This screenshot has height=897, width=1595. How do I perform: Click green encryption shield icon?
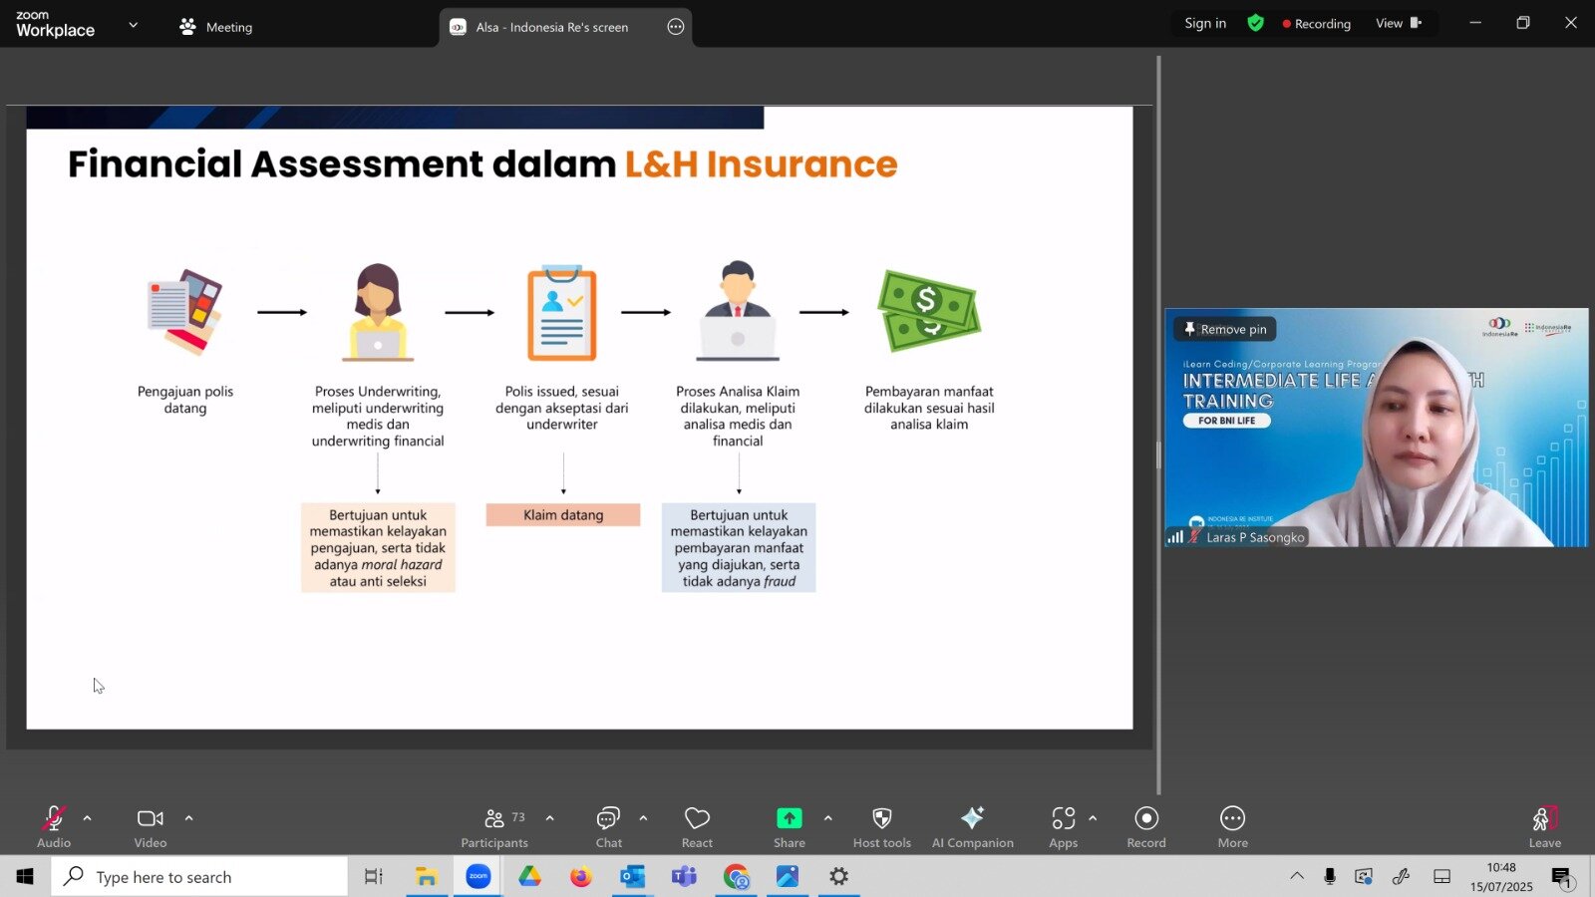click(1255, 23)
